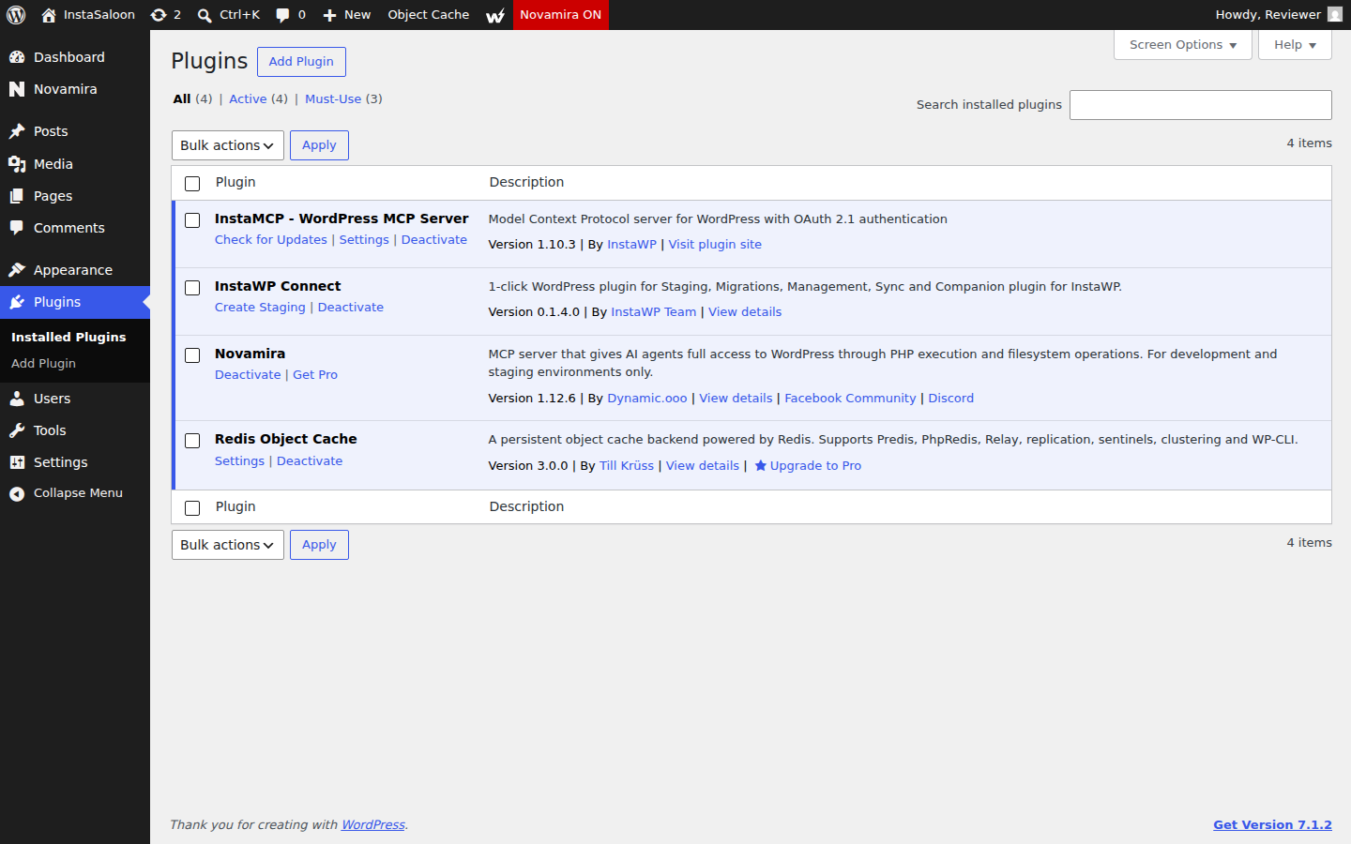Expand the Help panel
This screenshot has width=1351, height=844.
[x=1295, y=45]
